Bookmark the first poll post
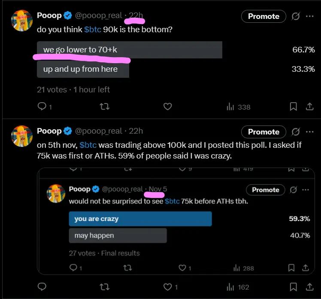The width and height of the screenshot is (321, 299). [293, 107]
